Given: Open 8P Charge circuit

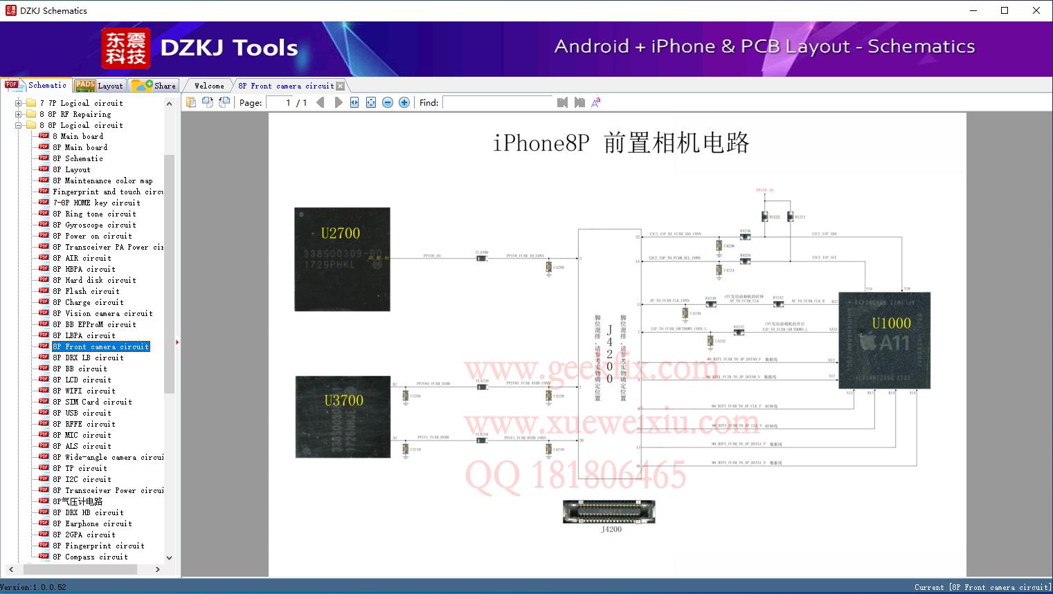Looking at the screenshot, I should tap(88, 302).
